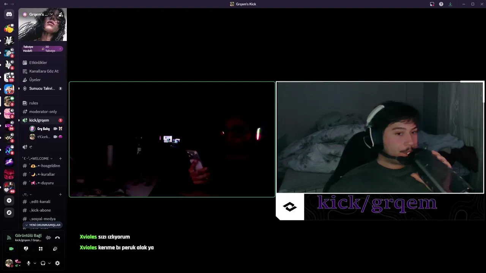The image size is (486, 273).
Task: Open the server showing a 14 badge
Action: (9, 126)
